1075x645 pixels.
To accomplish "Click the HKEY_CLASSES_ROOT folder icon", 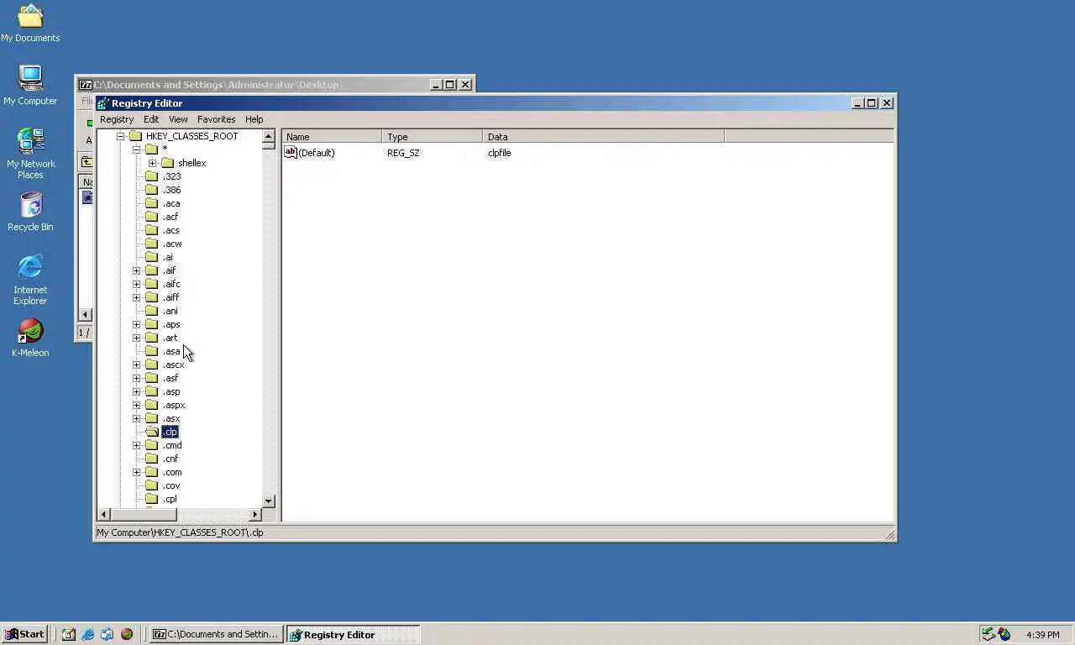I will coord(135,136).
